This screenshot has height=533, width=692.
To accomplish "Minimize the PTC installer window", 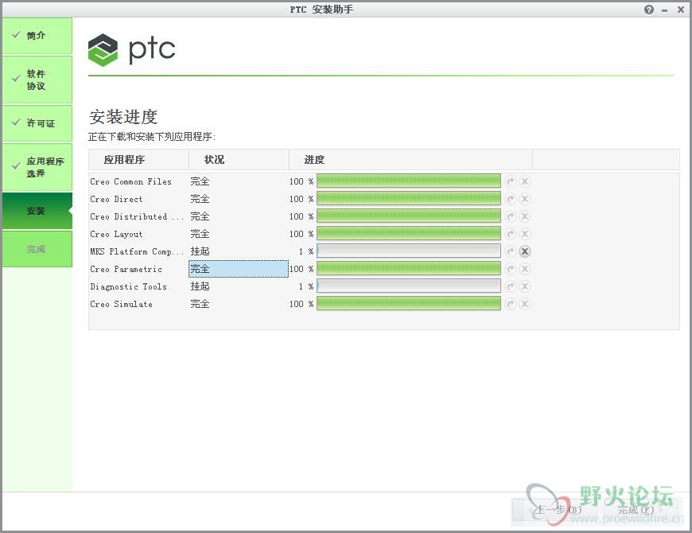I will tap(665, 10).
